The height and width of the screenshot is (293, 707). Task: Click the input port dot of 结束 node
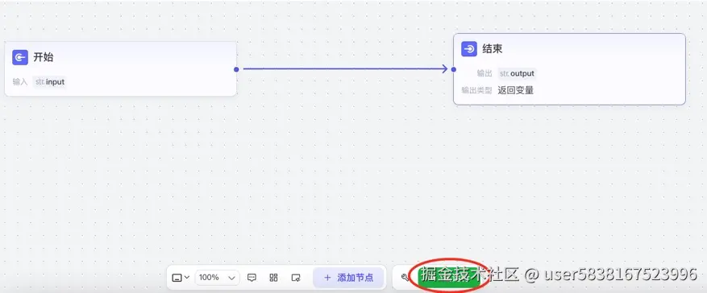point(454,69)
